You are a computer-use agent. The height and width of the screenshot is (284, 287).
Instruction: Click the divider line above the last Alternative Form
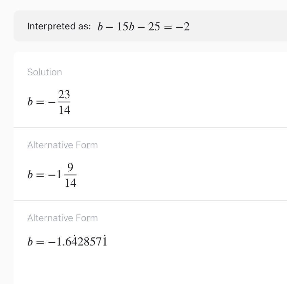150,201
